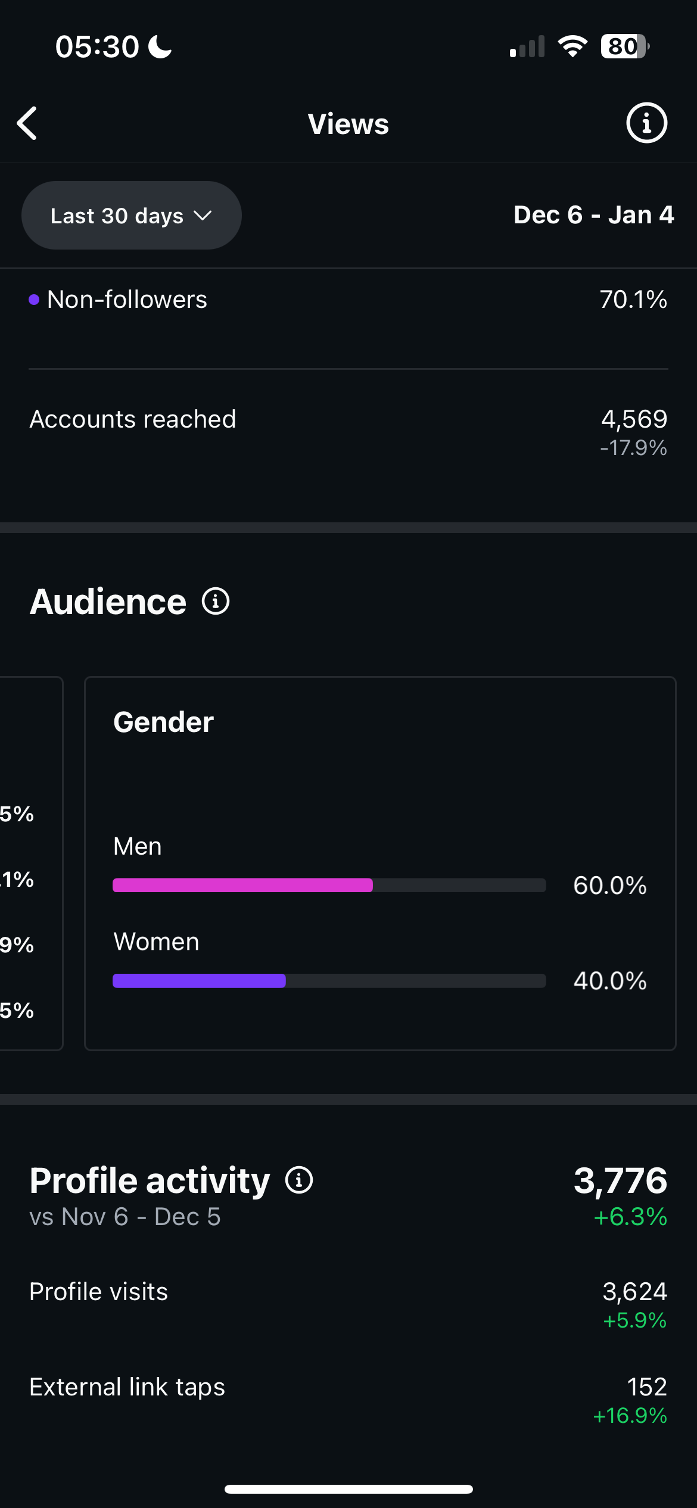Screen dimensions: 697x1508
Task: Tap the home indicator bar
Action: 348,1490
